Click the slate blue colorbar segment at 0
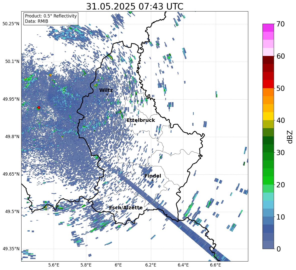The image size is (296, 270). [x=268, y=245]
